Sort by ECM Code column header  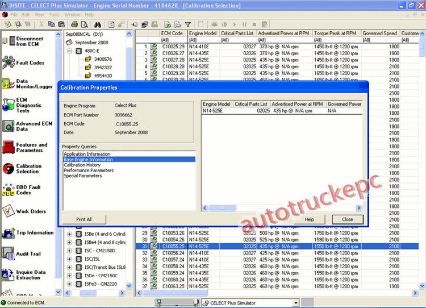[x=174, y=33]
